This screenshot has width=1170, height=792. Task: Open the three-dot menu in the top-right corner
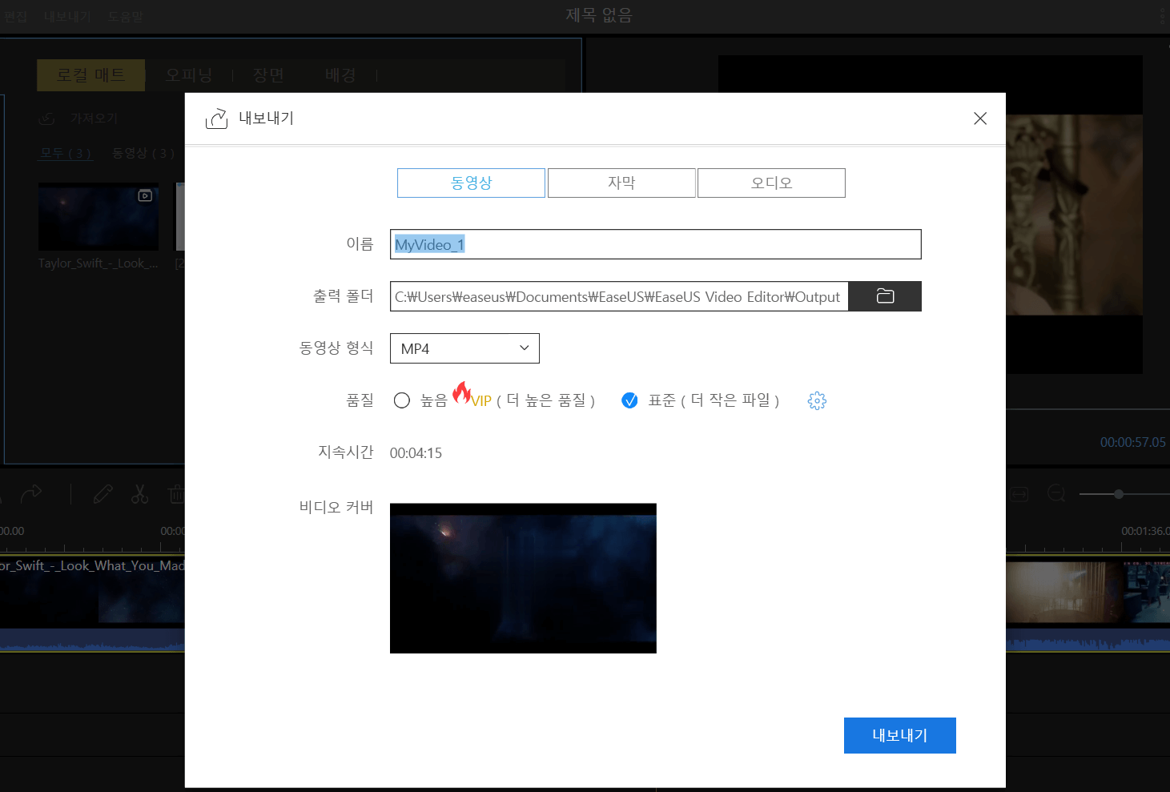[x=1164, y=16]
